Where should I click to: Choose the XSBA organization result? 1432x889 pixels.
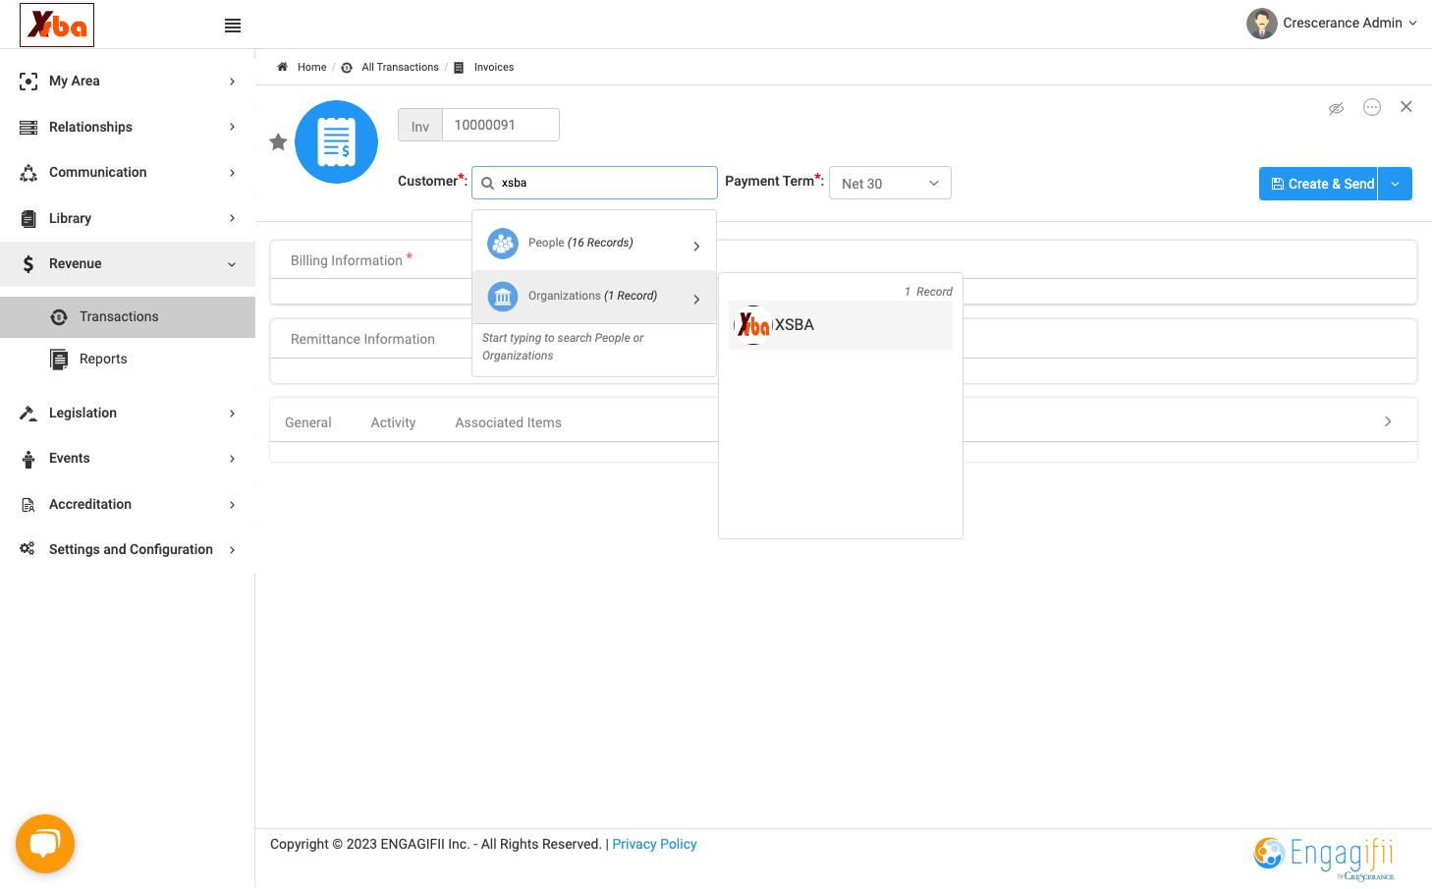coord(841,325)
